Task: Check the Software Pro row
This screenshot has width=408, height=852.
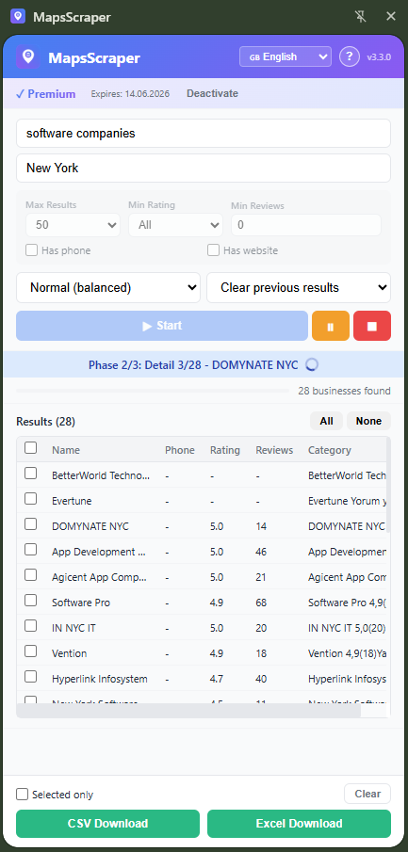Action: tap(31, 600)
